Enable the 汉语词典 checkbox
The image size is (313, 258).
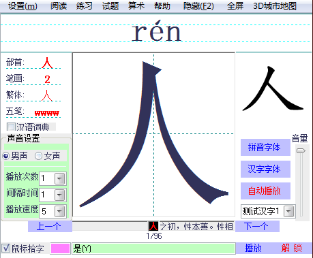click(11, 127)
